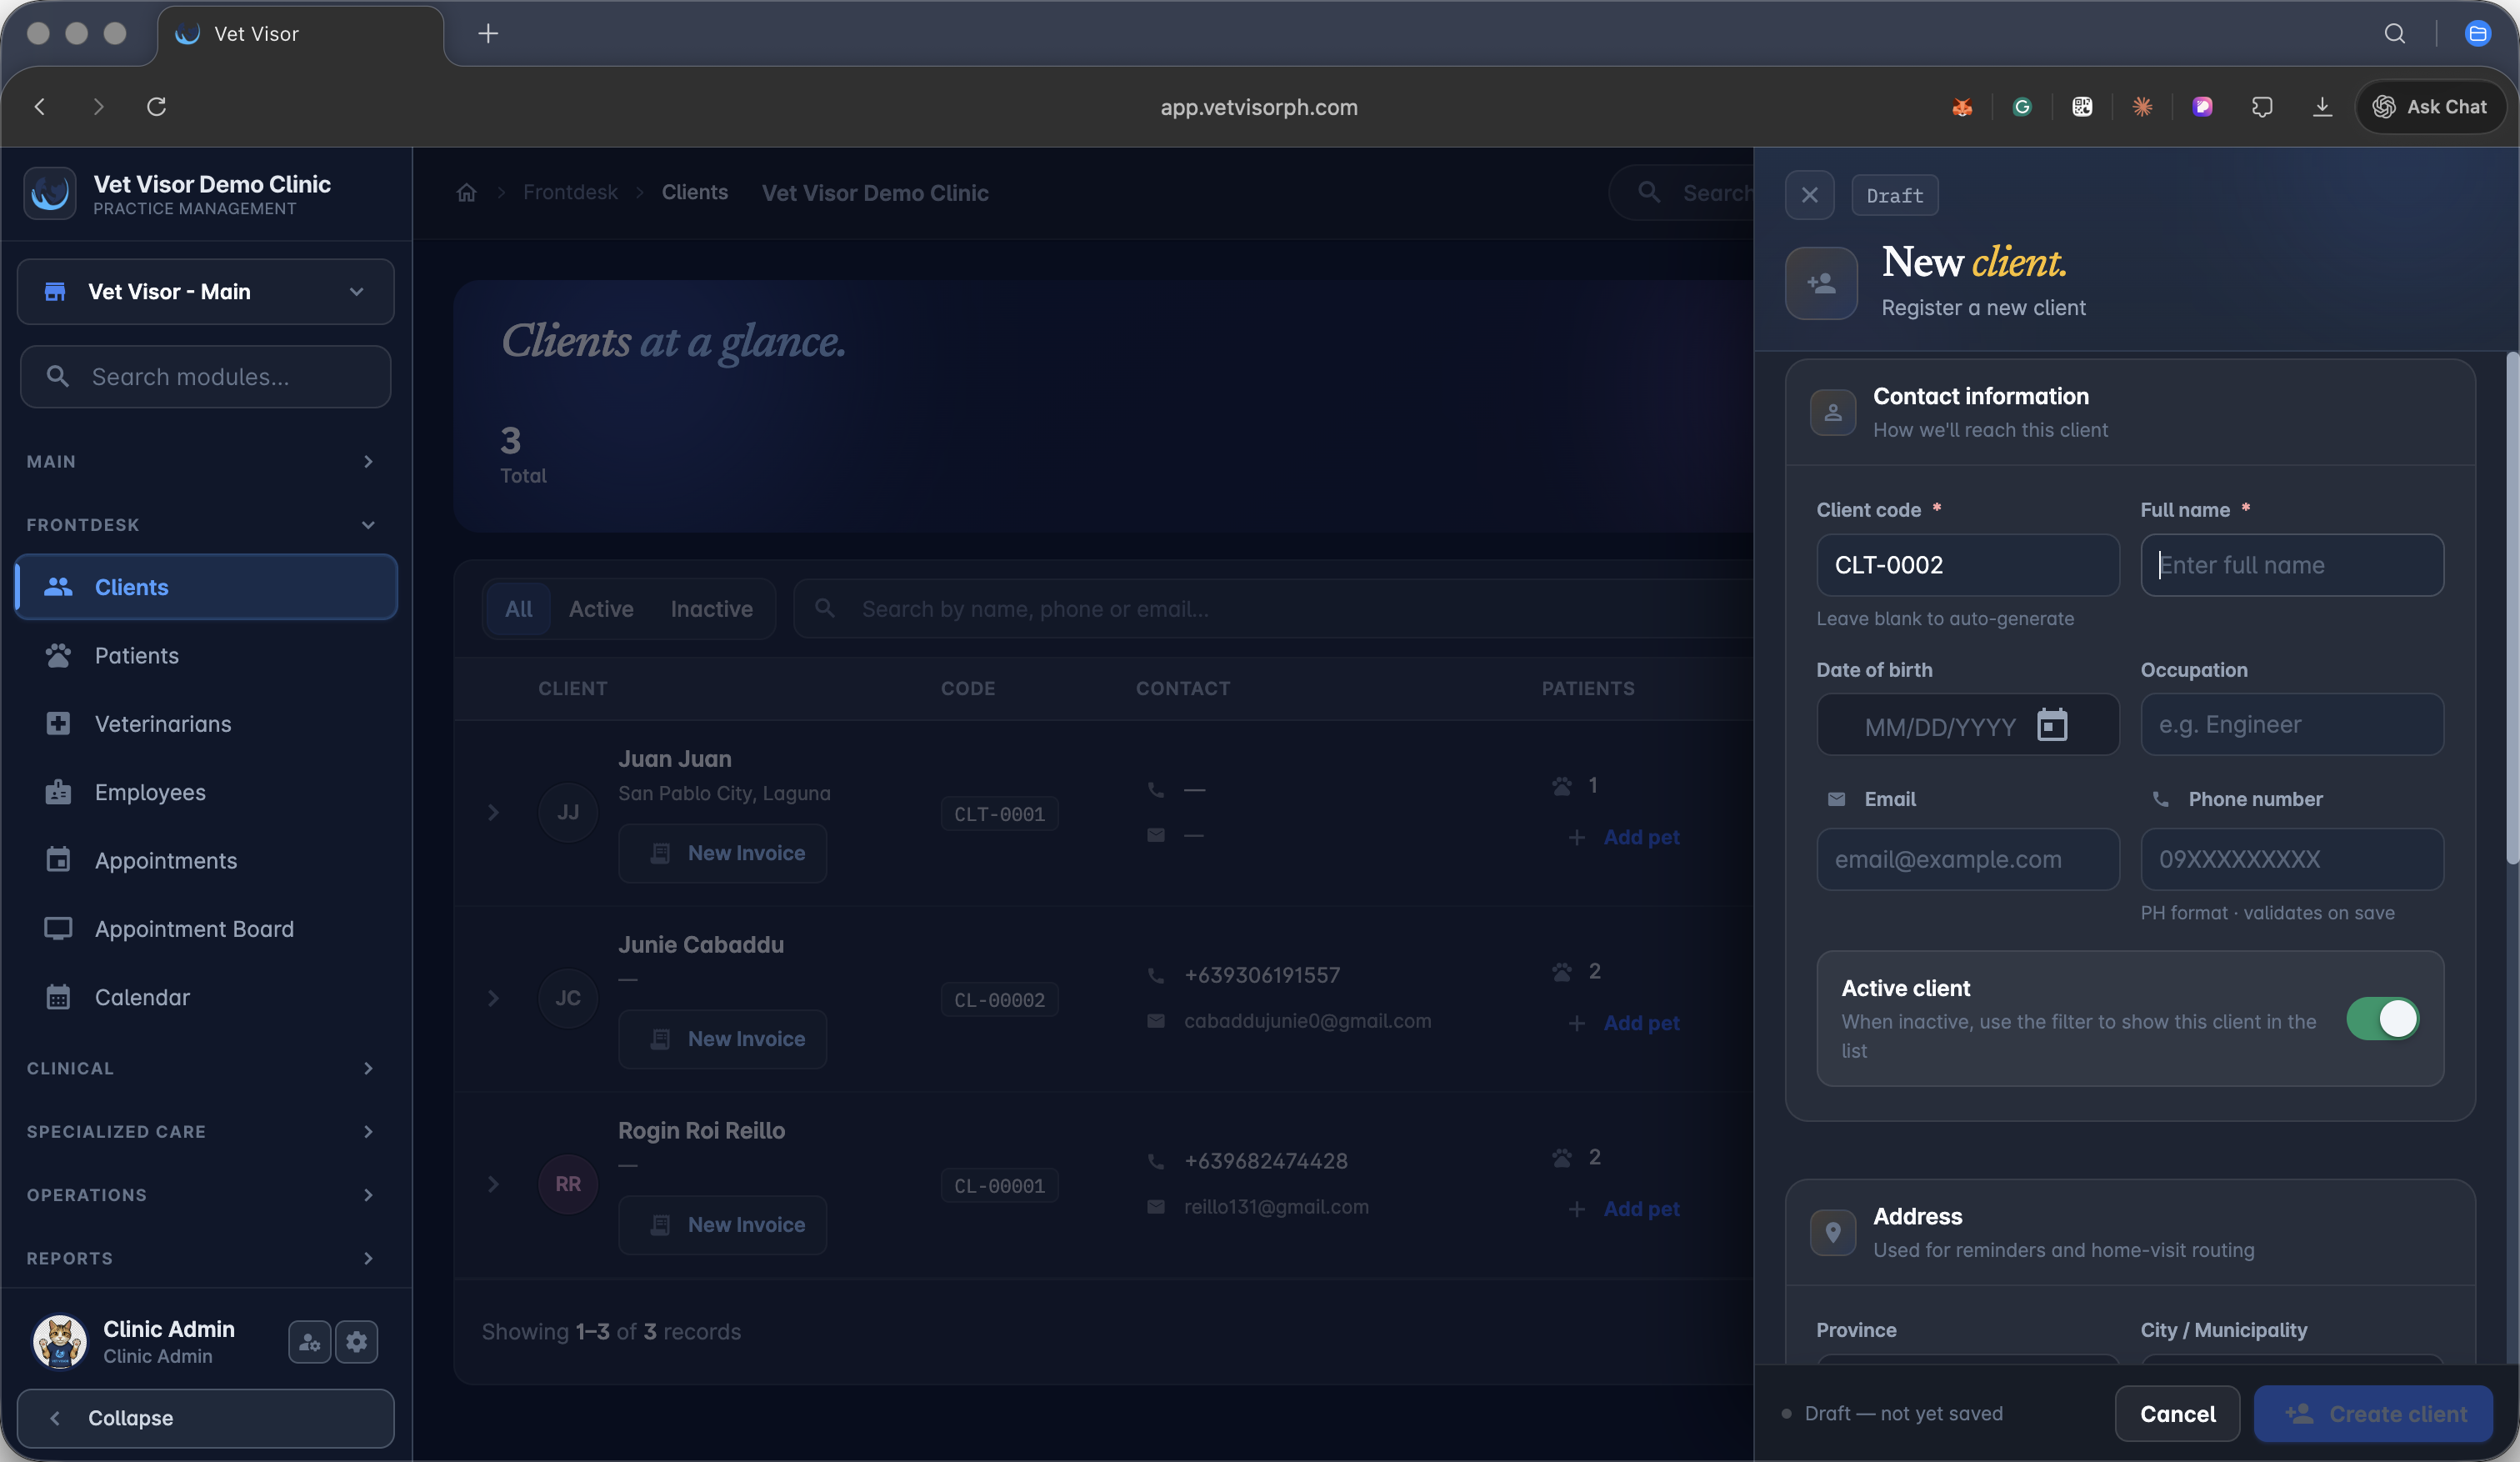Open the Veterinarians module

[x=206, y=724]
